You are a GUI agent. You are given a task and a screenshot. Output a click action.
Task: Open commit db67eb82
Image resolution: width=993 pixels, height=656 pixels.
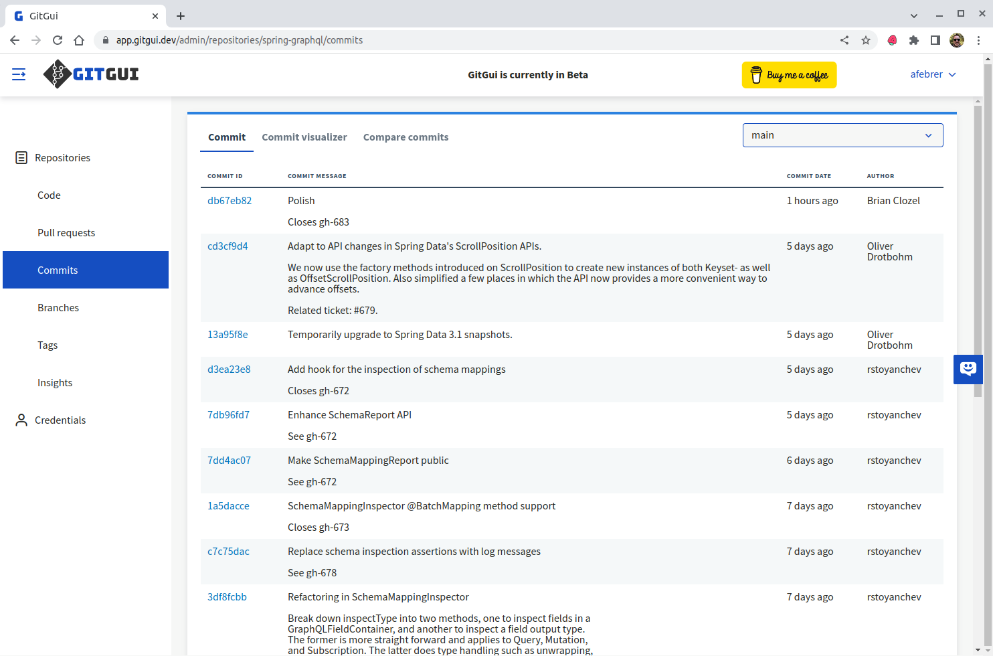click(x=230, y=201)
